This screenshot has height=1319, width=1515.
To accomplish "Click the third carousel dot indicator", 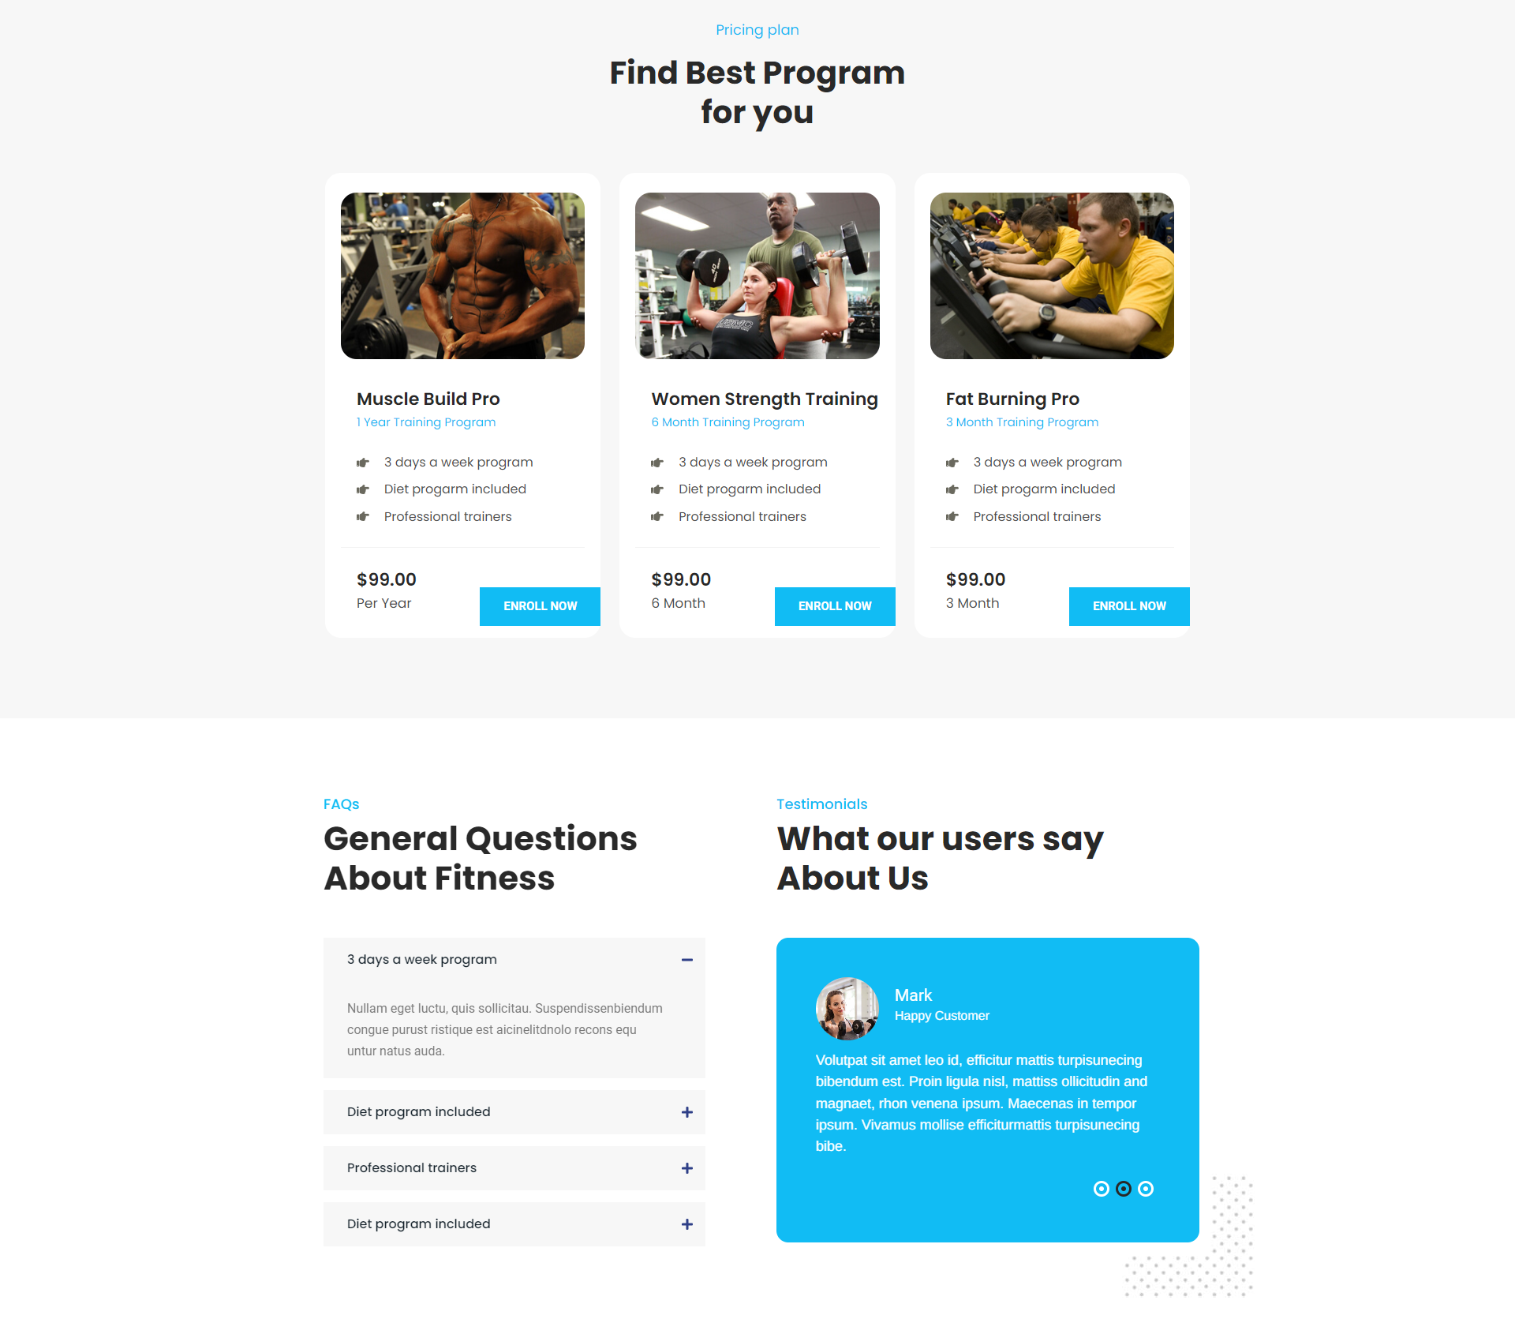I will (x=1145, y=1187).
